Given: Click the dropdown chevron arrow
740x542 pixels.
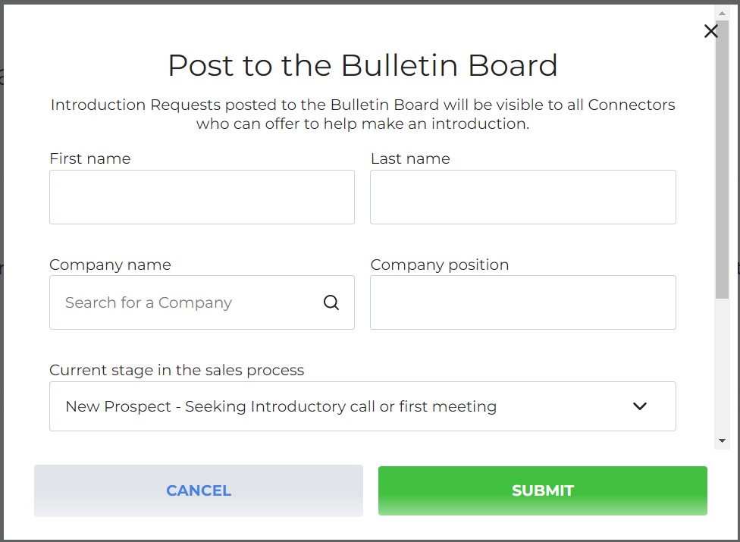Looking at the screenshot, I should (x=639, y=406).
